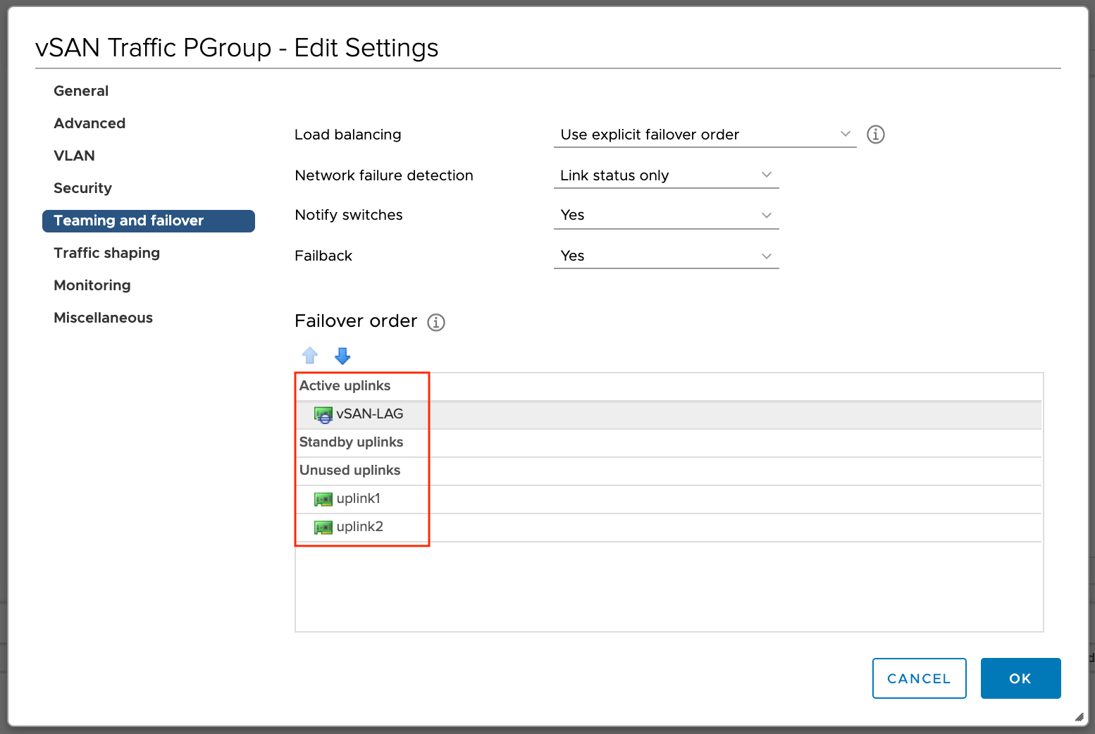1095x734 pixels.
Task: Open the Miscellaneous settings section
Action: click(103, 318)
